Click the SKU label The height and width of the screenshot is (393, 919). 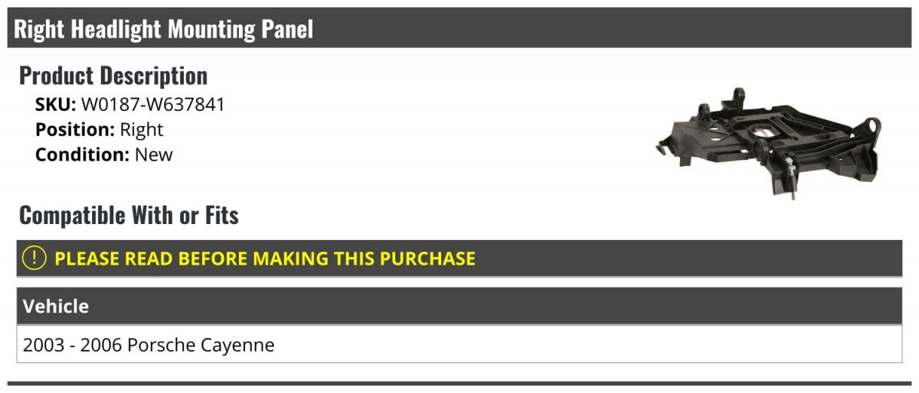point(56,105)
